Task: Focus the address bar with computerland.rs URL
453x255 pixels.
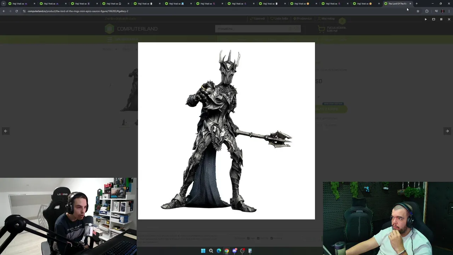Action: pyautogui.click(x=219, y=11)
